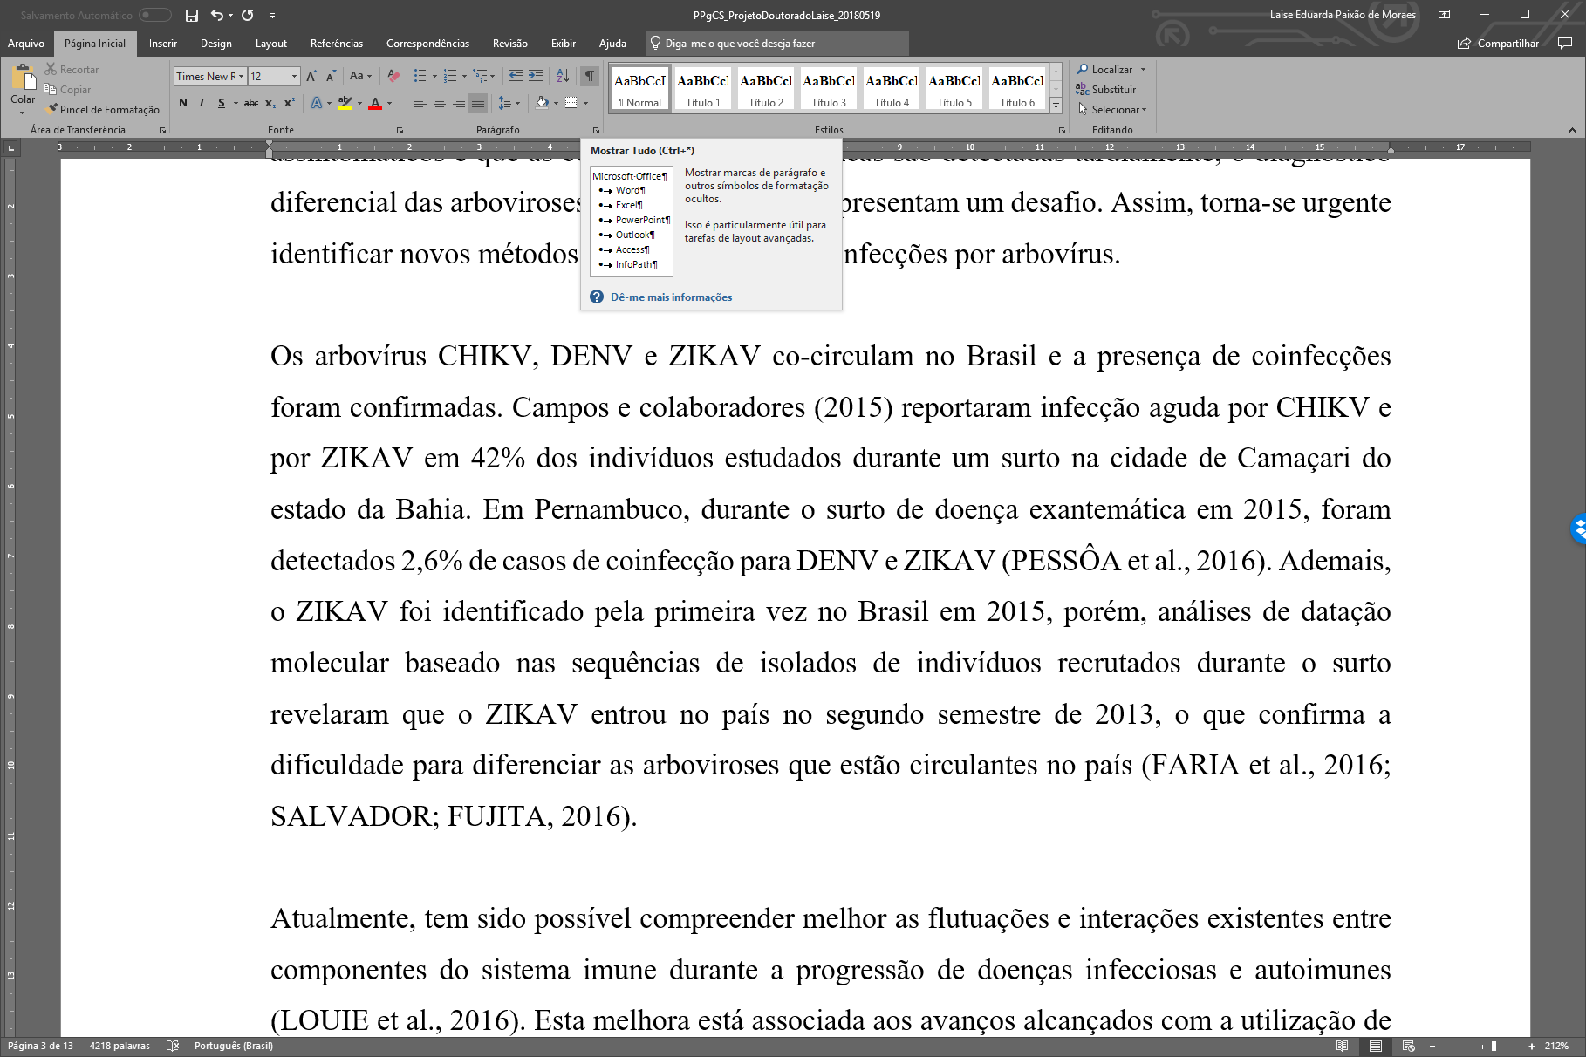
Task: Click the Align Left icon
Action: click(420, 103)
